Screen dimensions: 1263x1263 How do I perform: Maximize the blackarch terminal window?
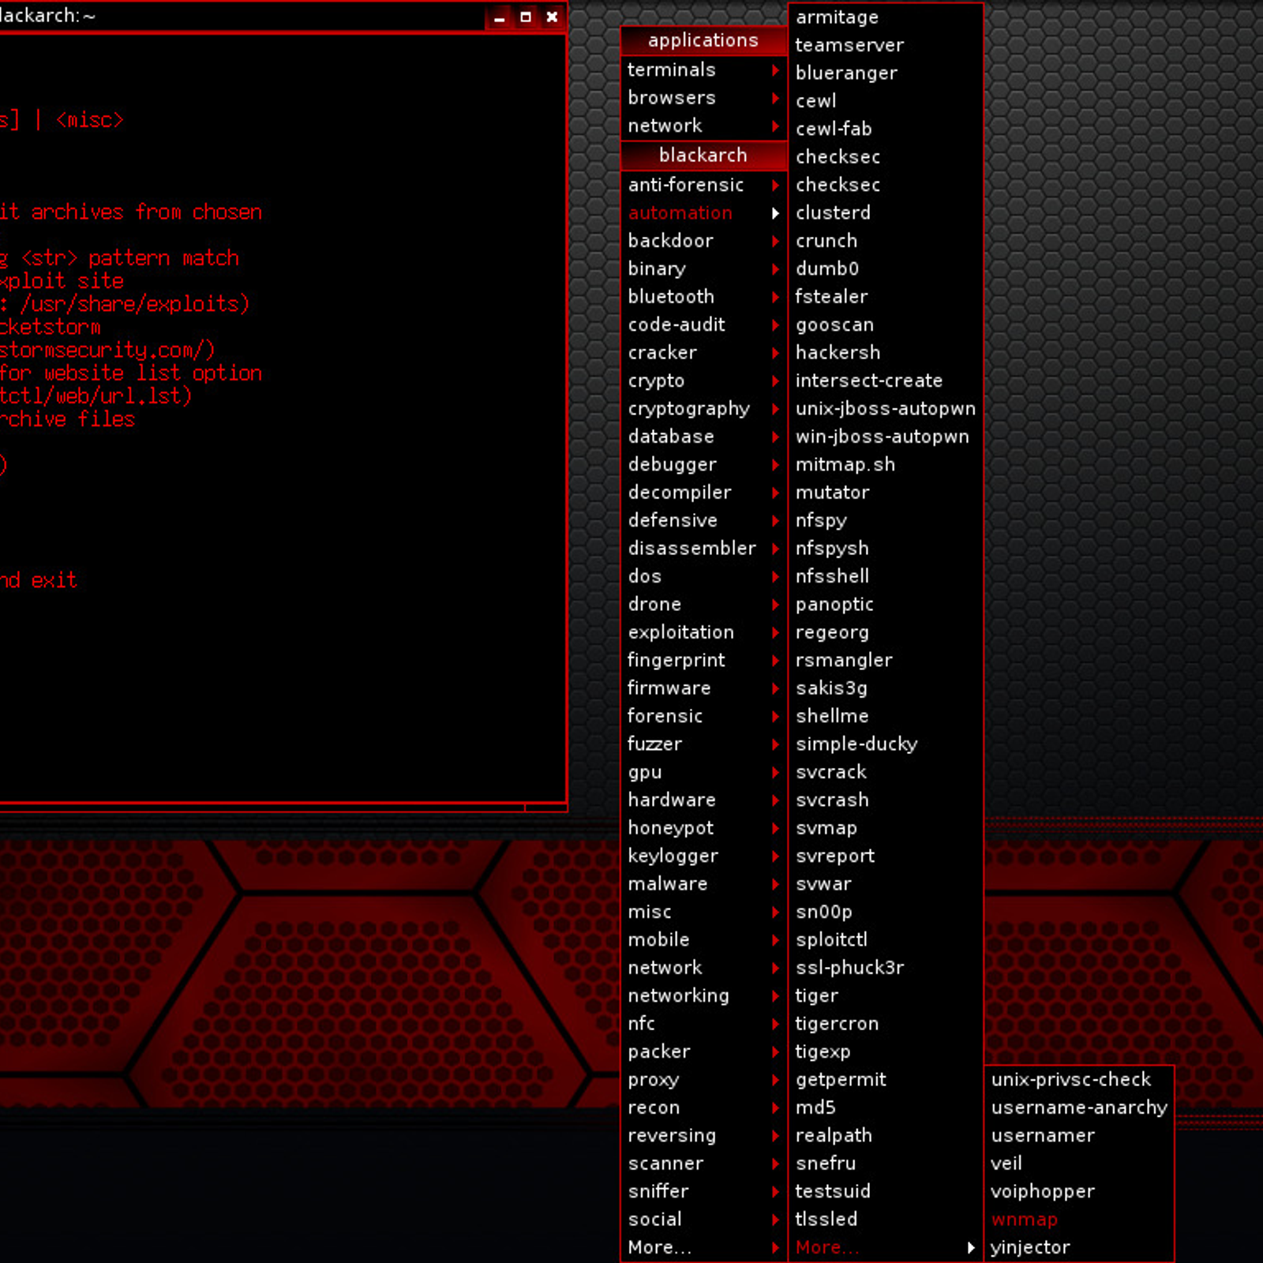526,17
